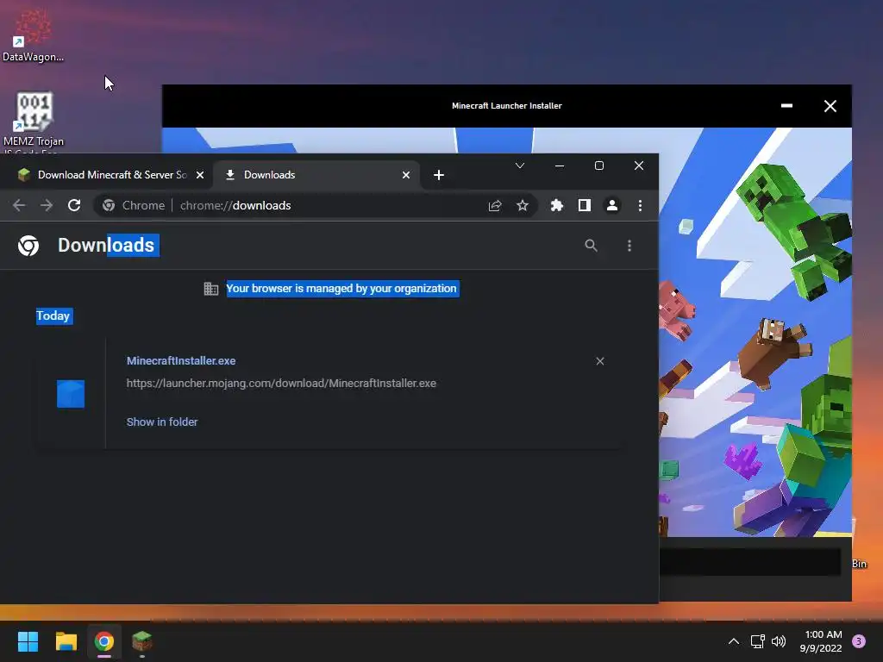The width and height of the screenshot is (883, 662).
Task: Click the share page icon in address bar
Action: click(x=495, y=205)
